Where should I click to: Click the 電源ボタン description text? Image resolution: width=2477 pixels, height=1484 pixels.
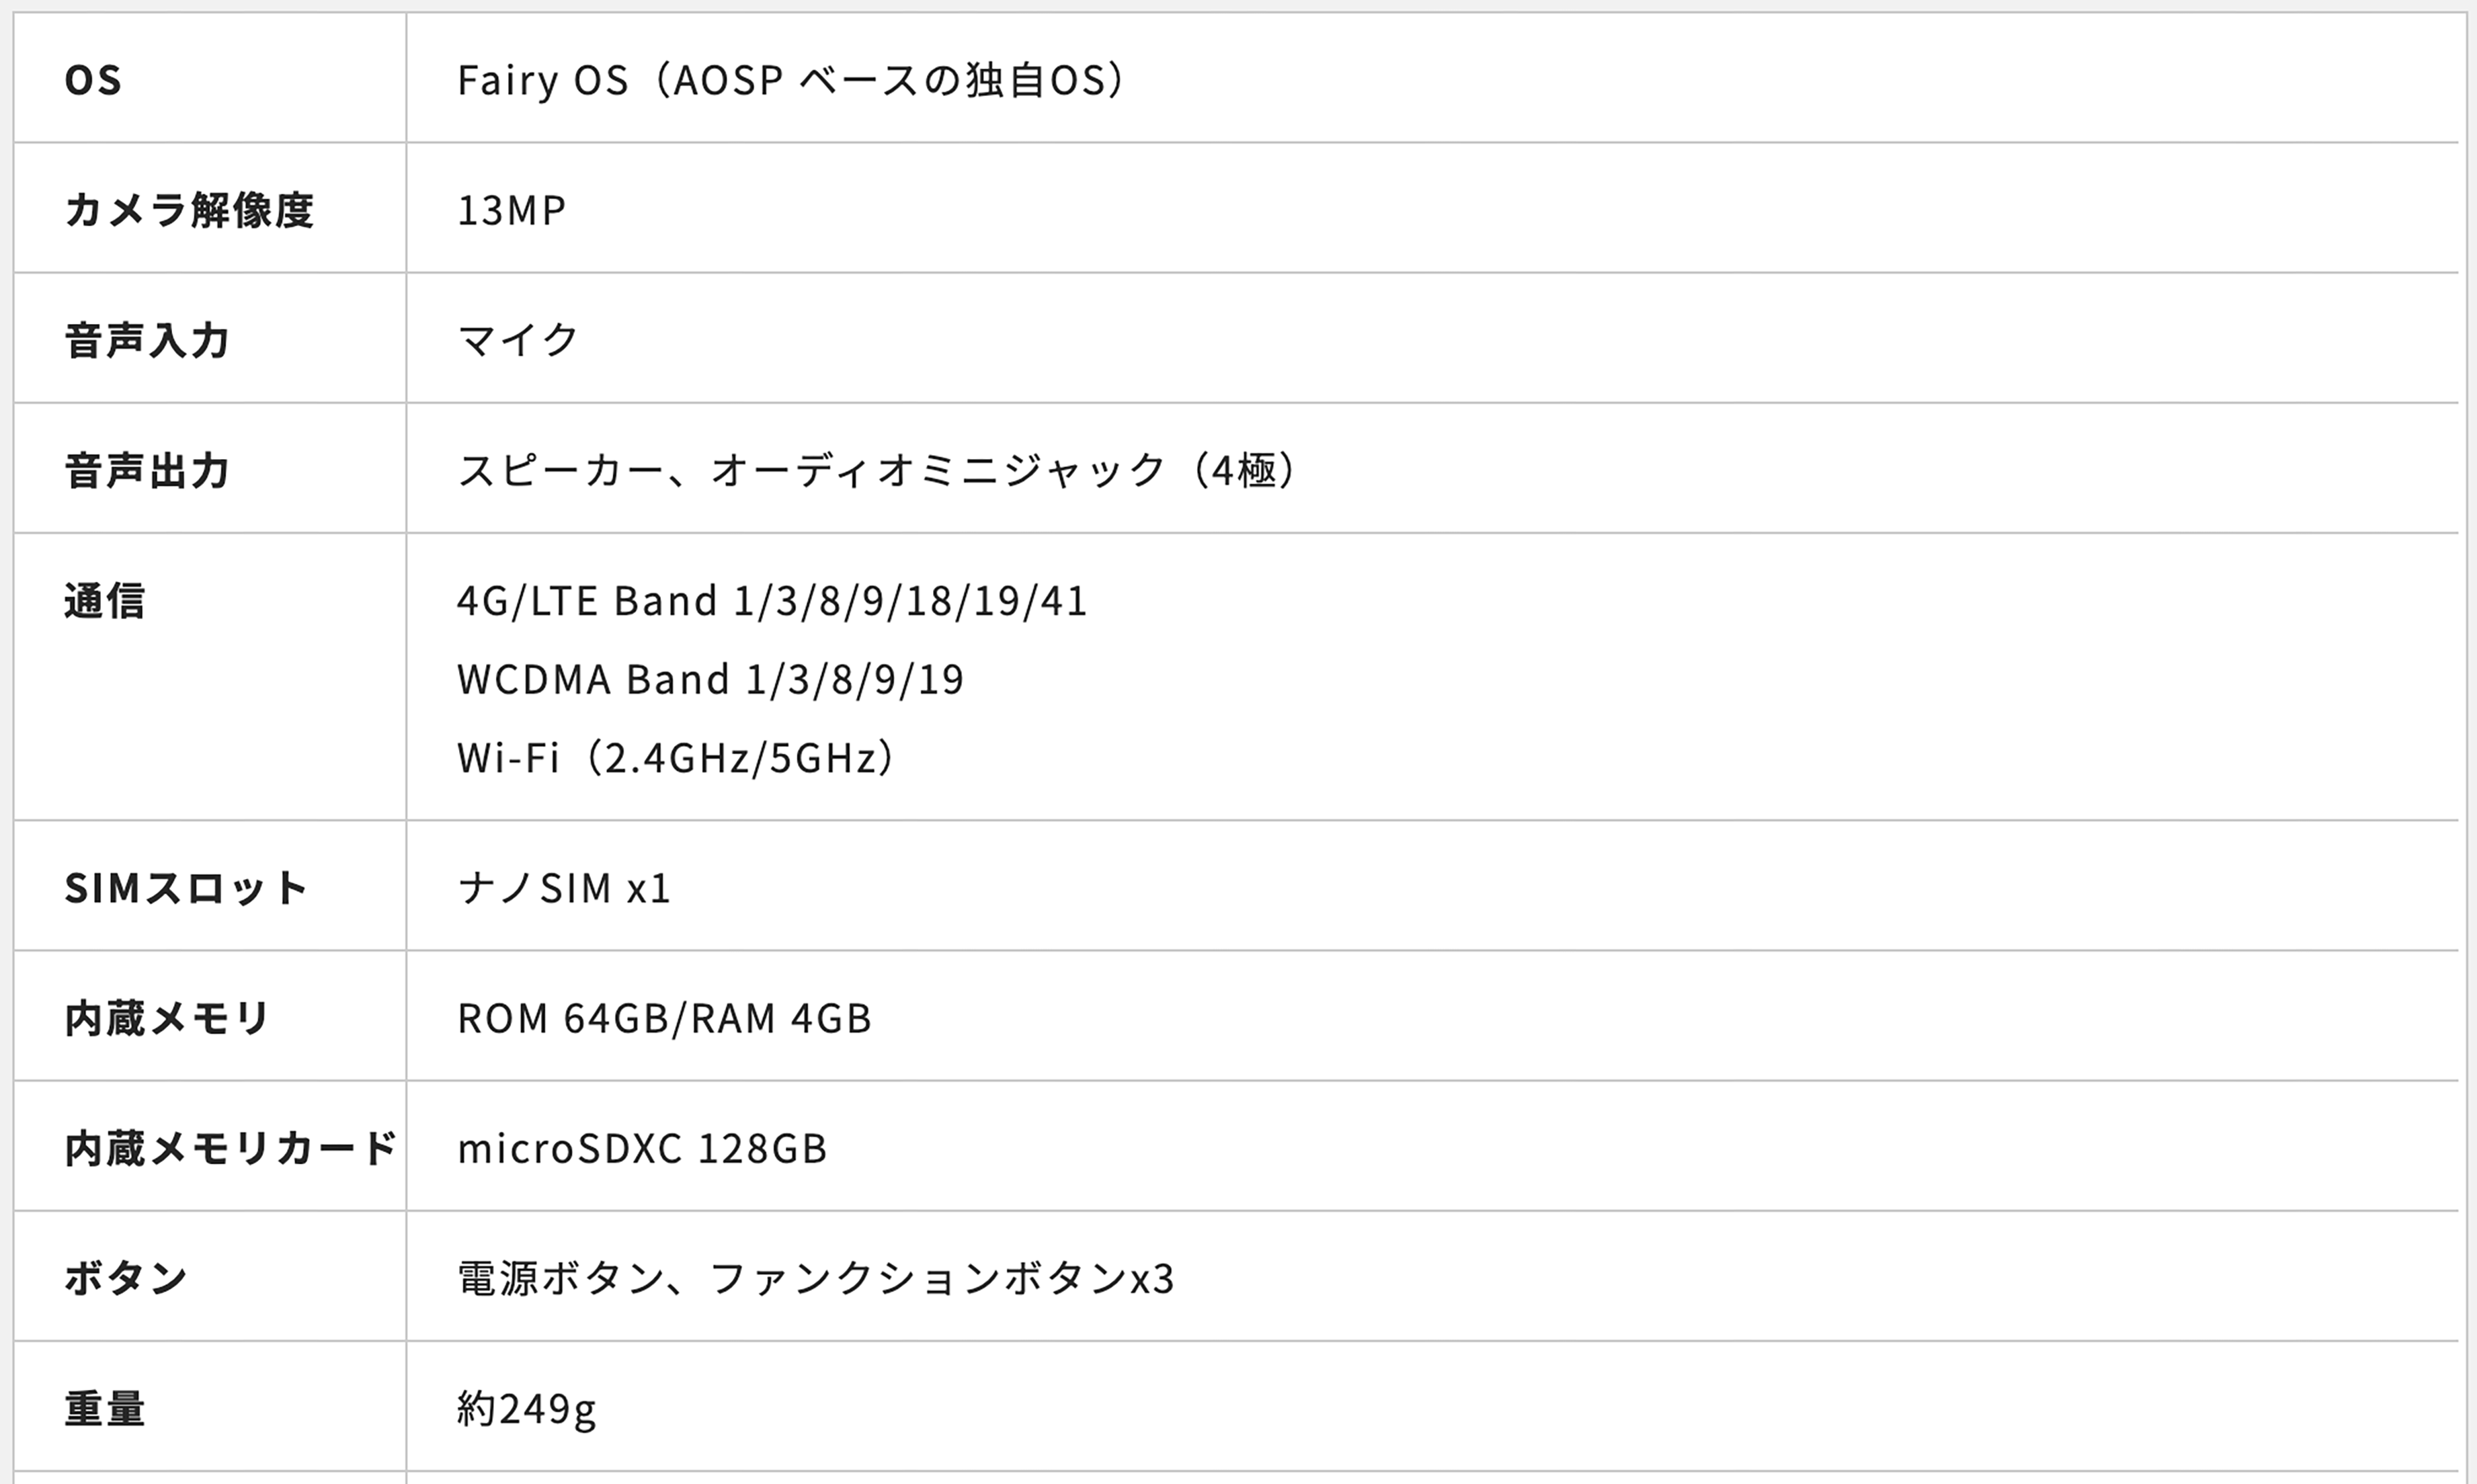point(815,1278)
